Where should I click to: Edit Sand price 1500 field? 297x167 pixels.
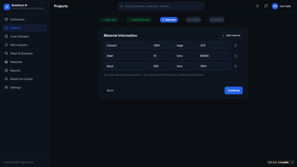coord(214,66)
